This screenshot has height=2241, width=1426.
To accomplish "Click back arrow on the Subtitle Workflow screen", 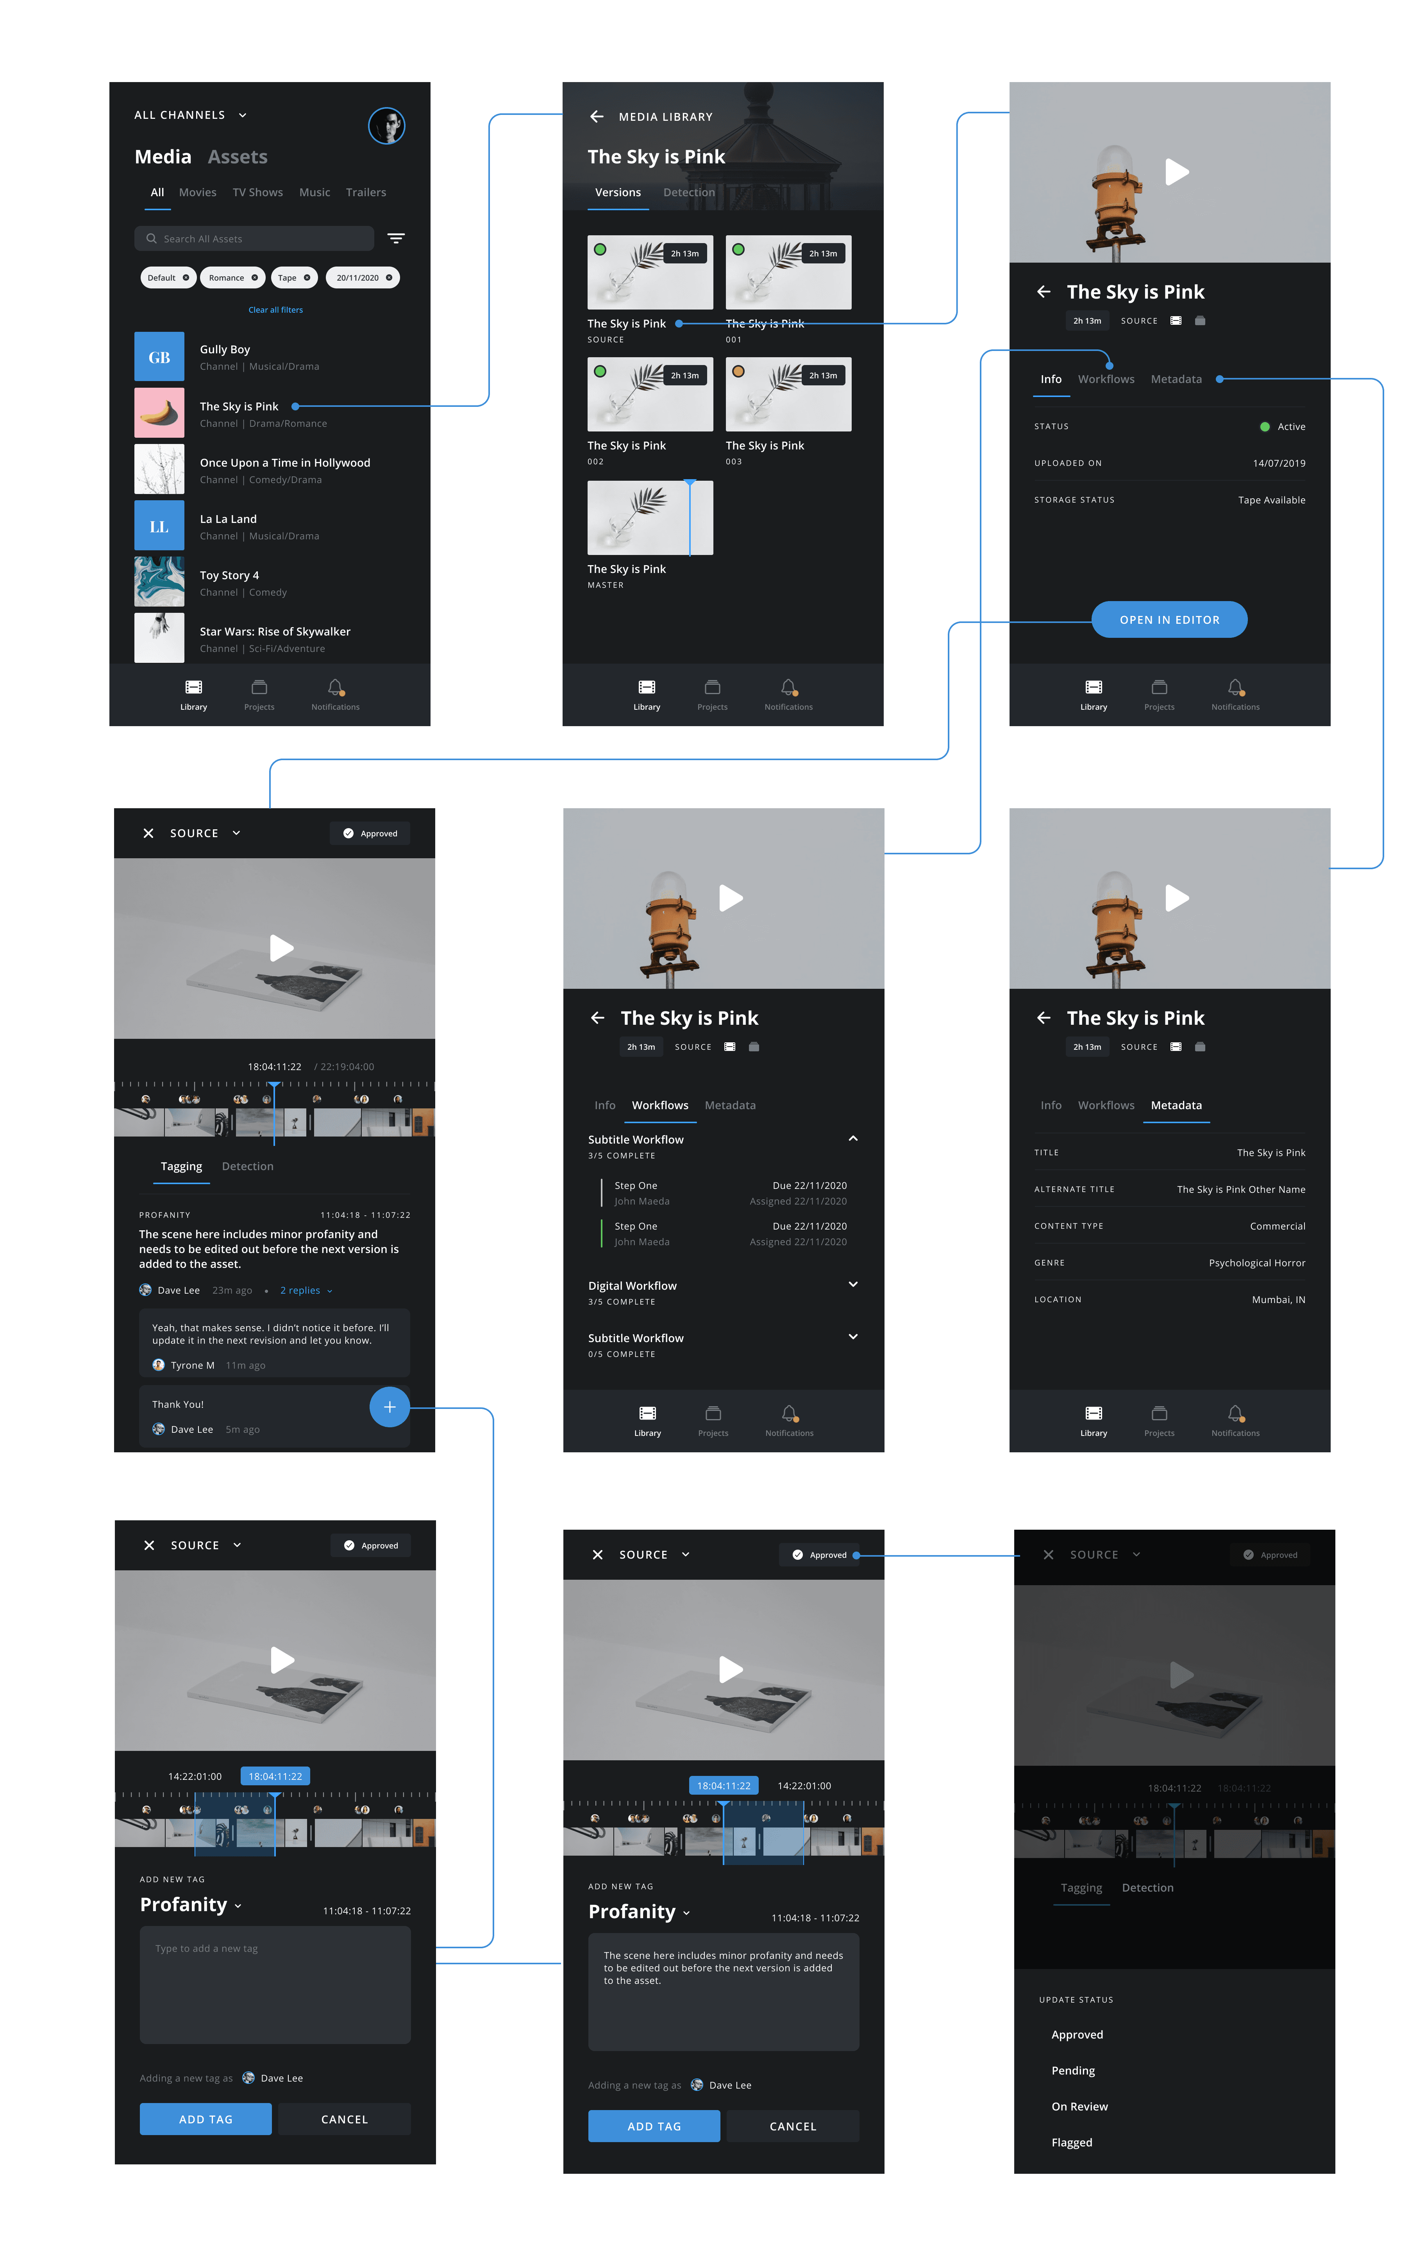I will pos(597,1017).
